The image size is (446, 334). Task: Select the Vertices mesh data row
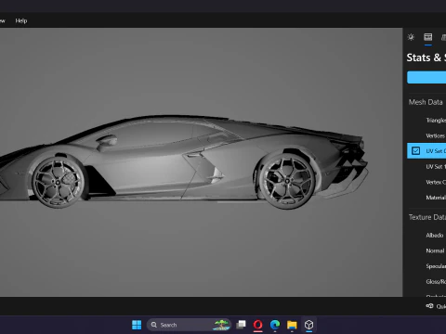coord(426,135)
